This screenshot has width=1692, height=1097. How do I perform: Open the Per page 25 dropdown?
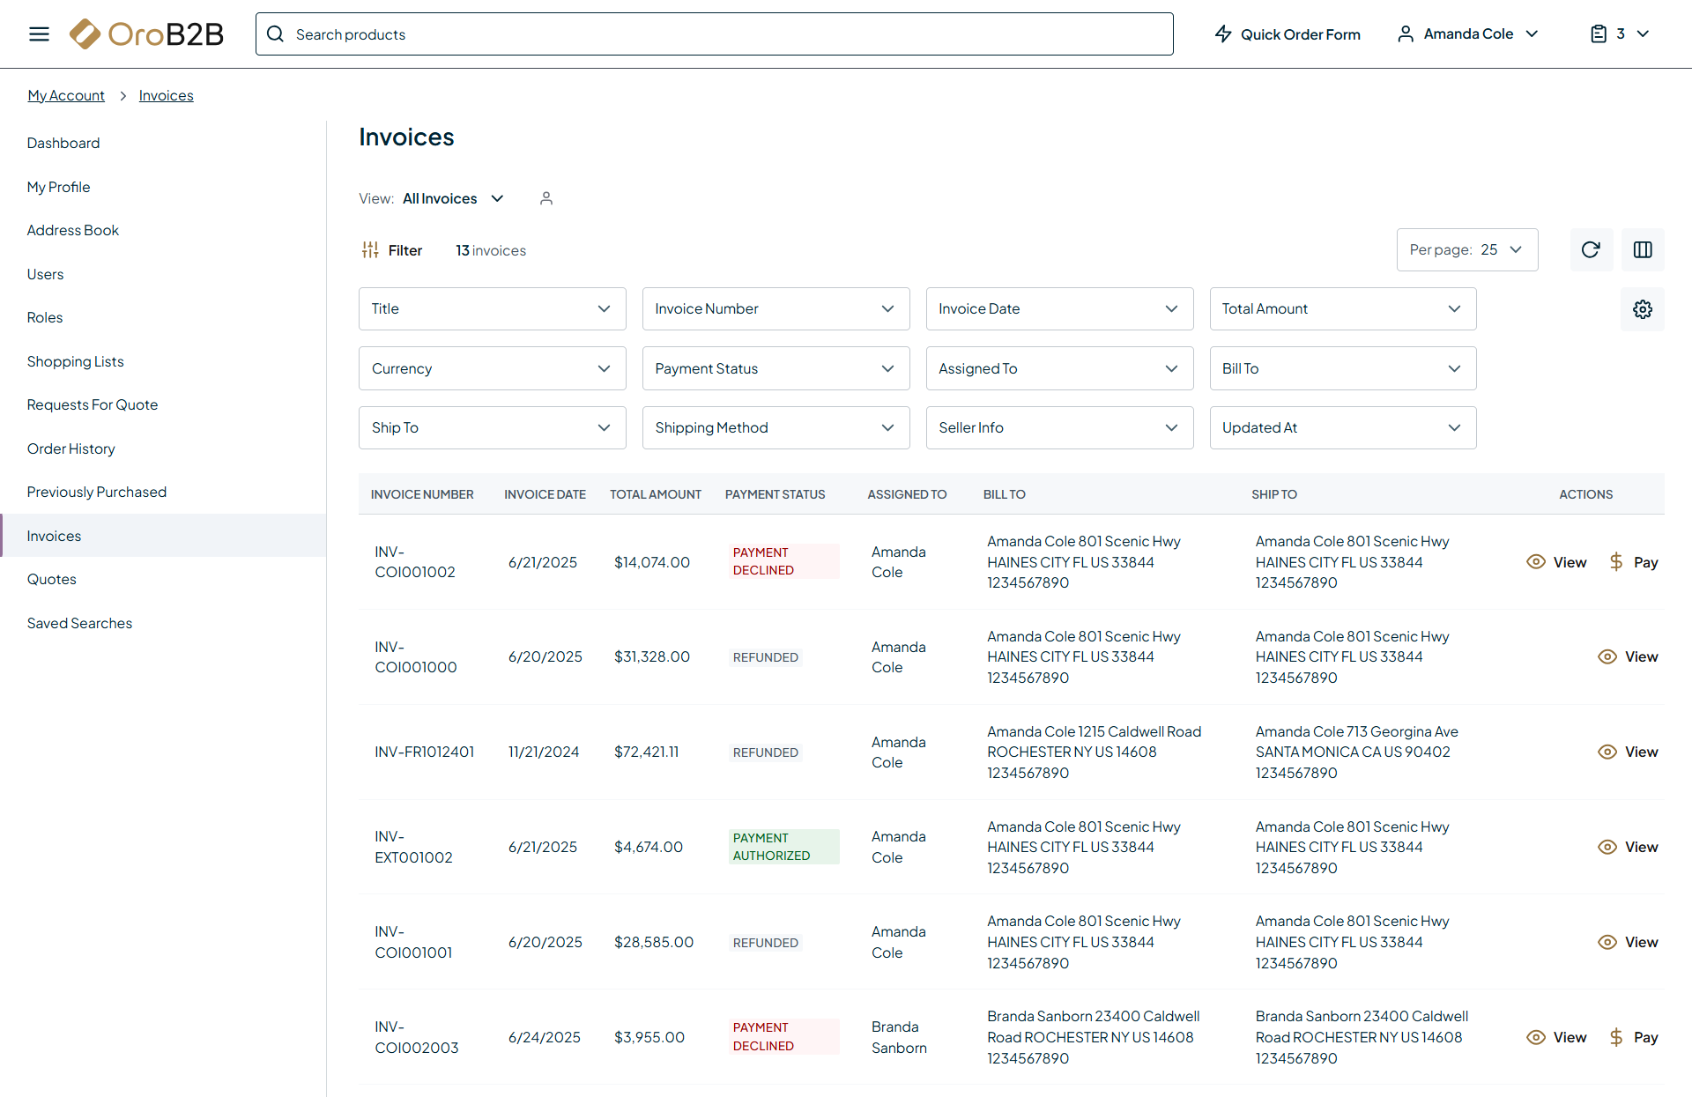1466,250
